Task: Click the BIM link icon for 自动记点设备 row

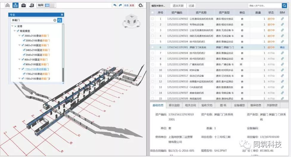Action: tap(282, 76)
